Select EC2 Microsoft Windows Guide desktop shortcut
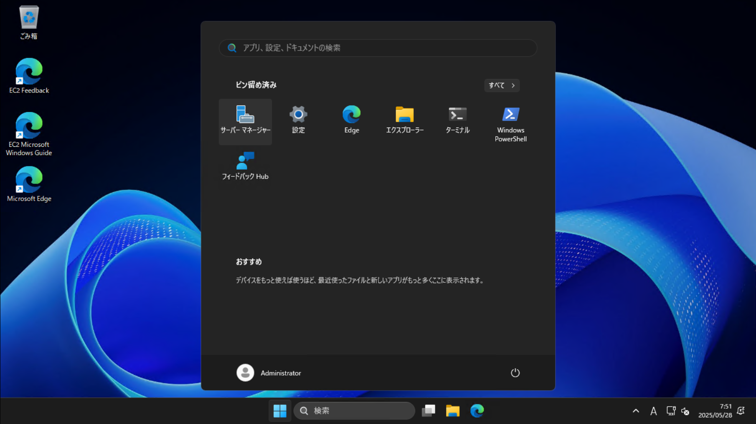The width and height of the screenshot is (756, 424). [x=29, y=134]
